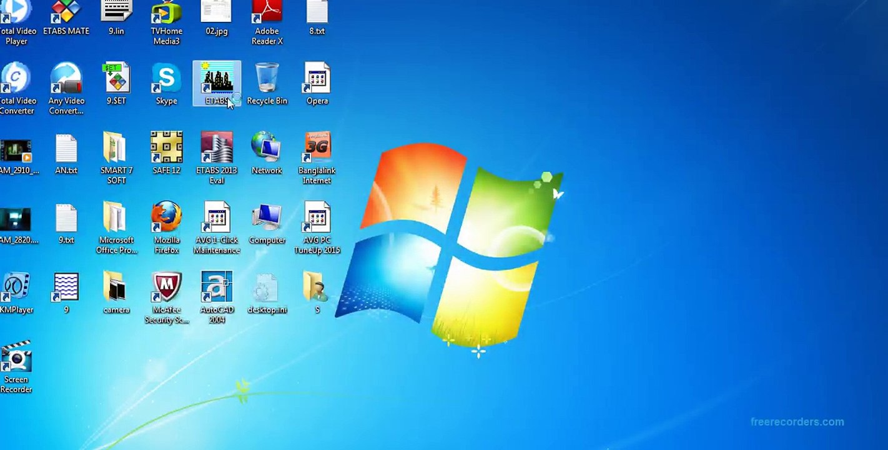
Task: Launch ETABS MATE from the desktop
Action: pos(66,17)
